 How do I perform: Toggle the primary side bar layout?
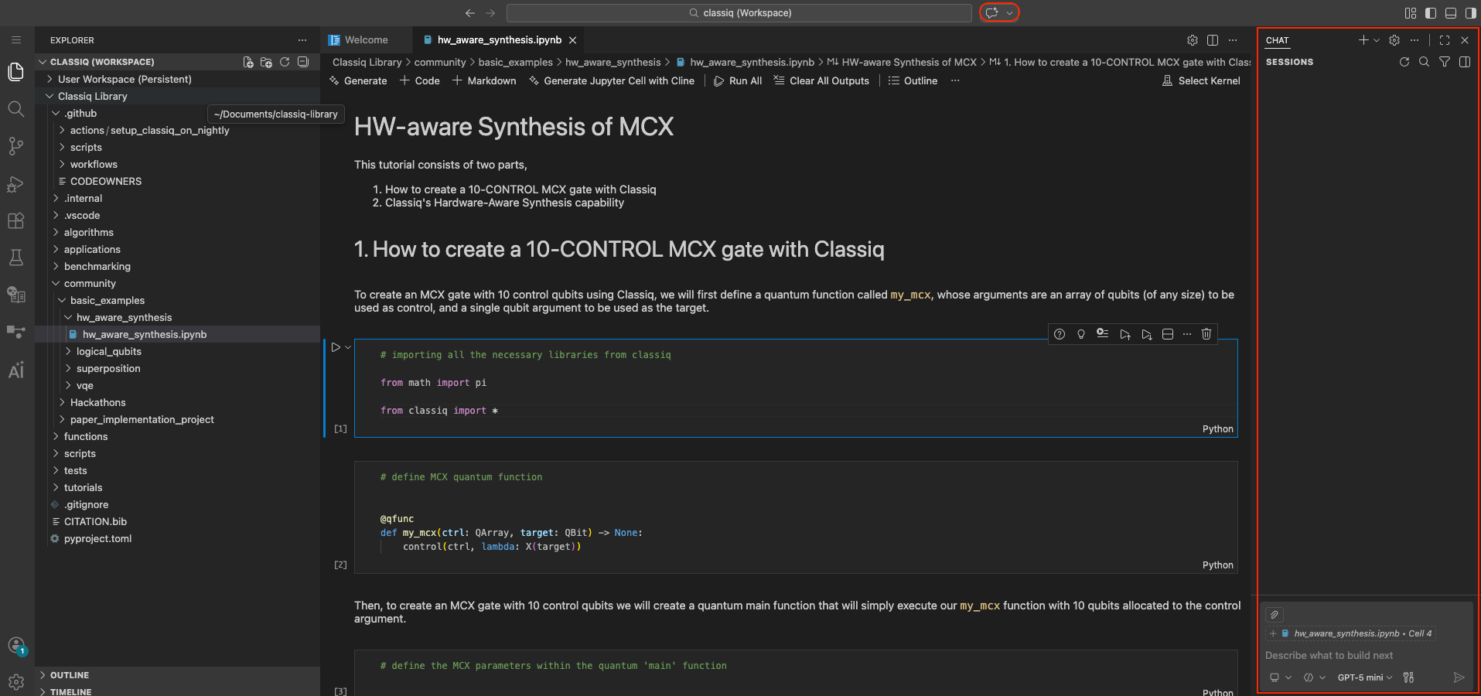click(1431, 13)
